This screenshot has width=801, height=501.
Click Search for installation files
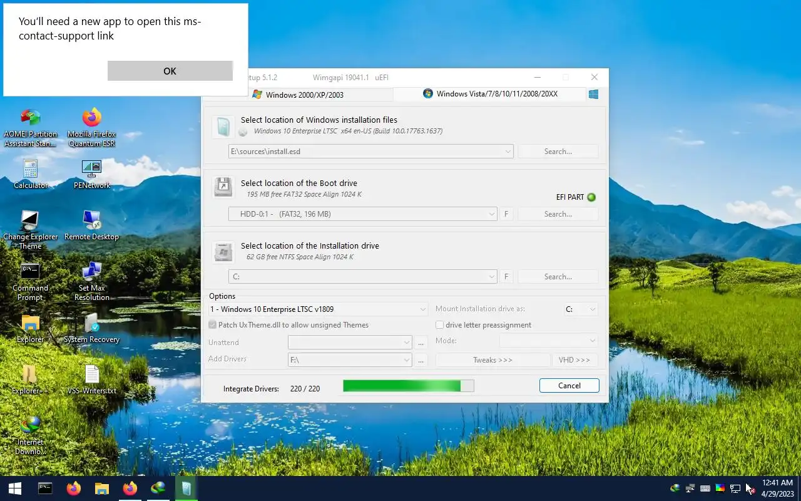coord(558,152)
